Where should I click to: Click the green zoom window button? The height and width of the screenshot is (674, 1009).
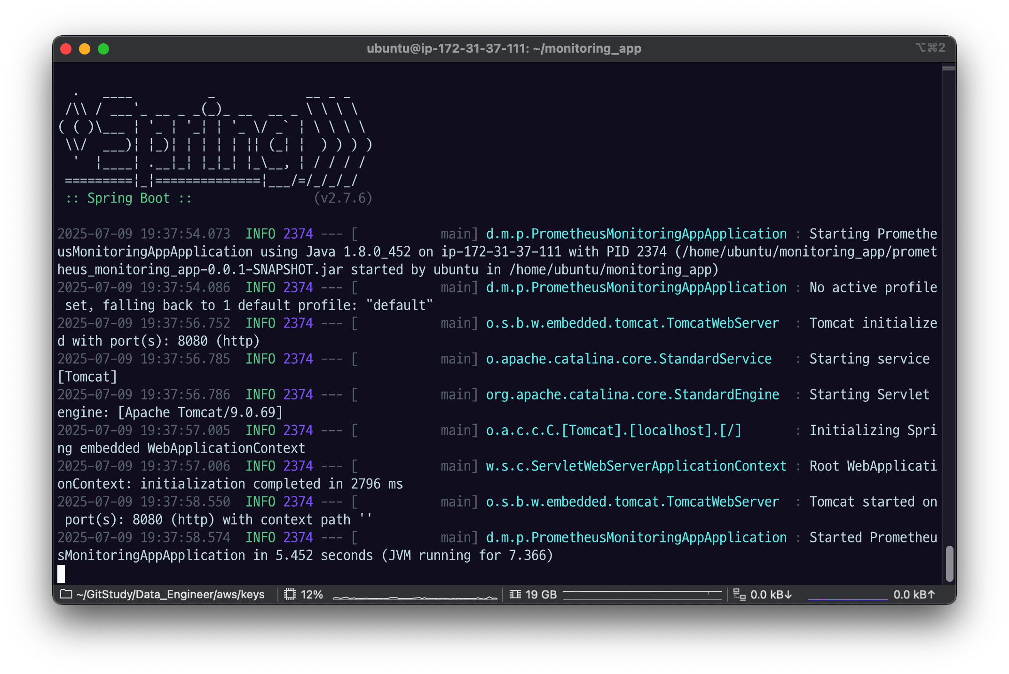coord(103,49)
